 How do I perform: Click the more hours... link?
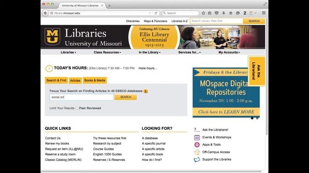[148, 68]
